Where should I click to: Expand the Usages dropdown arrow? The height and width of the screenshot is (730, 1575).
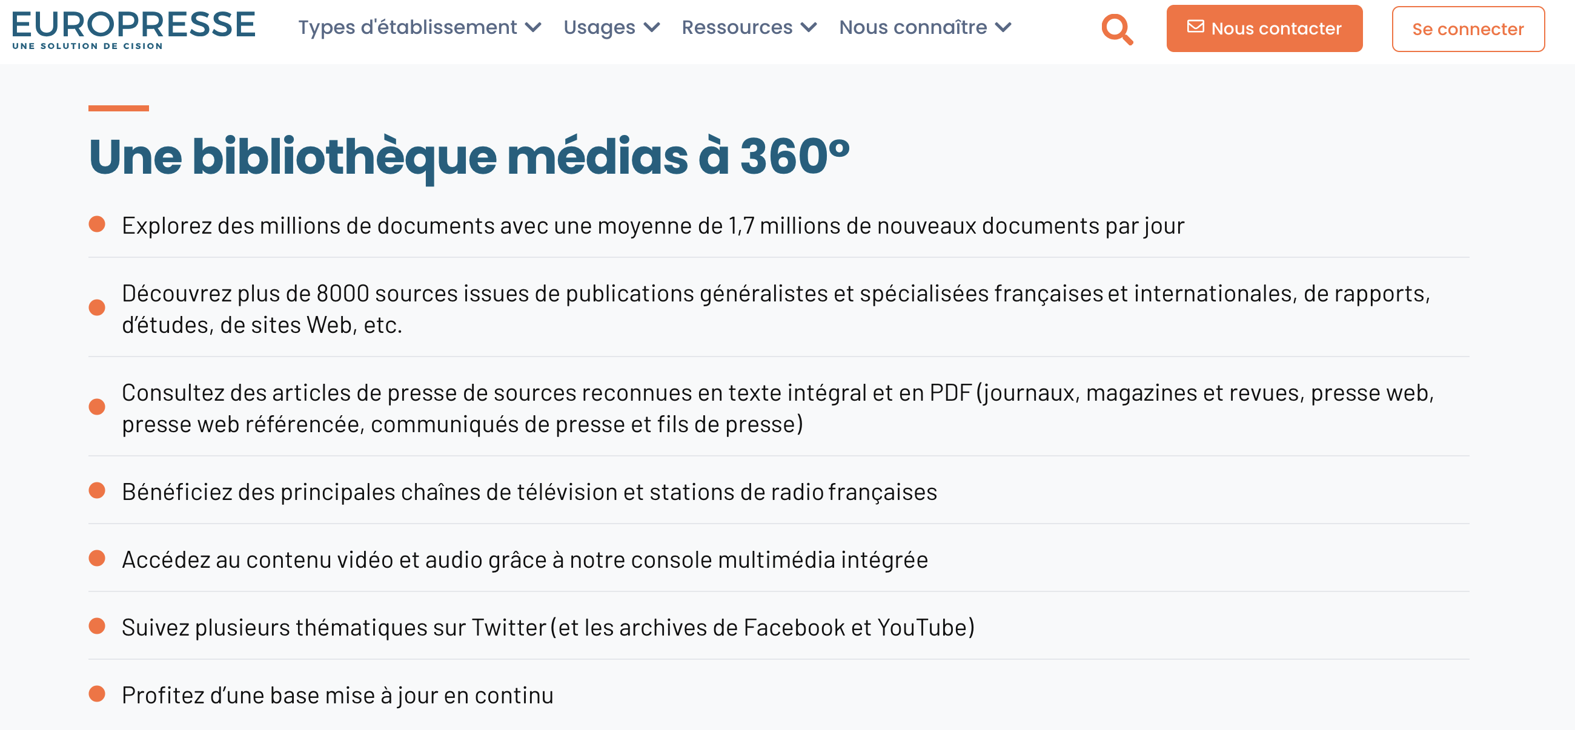pos(652,27)
